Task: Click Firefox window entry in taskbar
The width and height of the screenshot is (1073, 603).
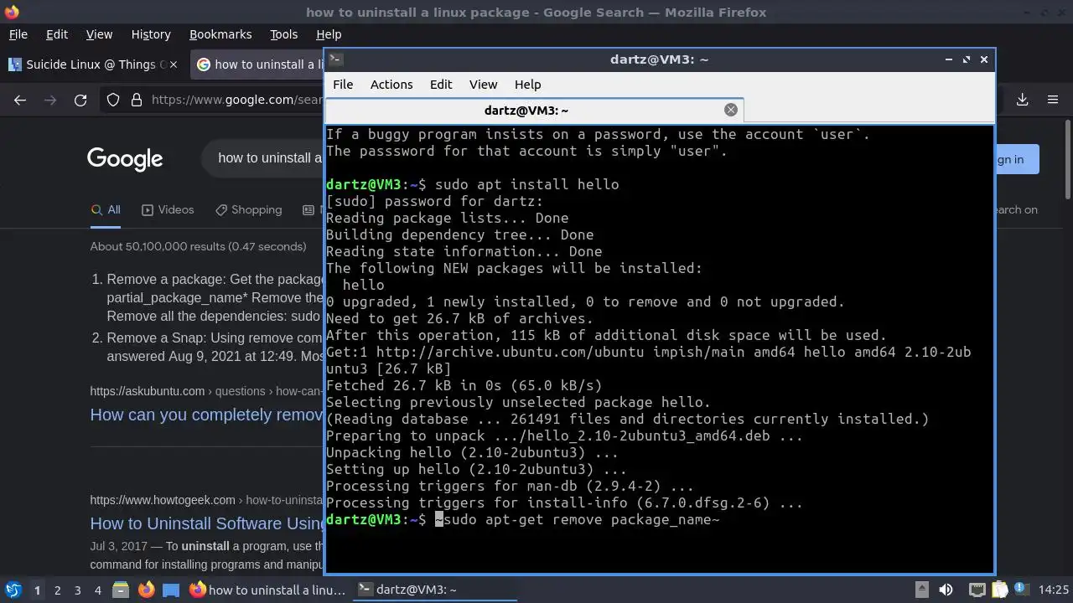Action: (x=268, y=590)
